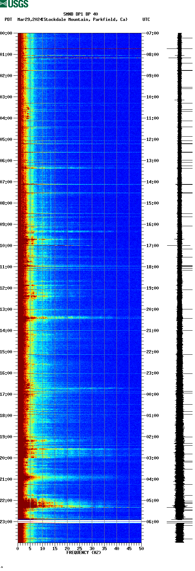This screenshot has width=195, height=571.
Task: Click the 05:00 UTC label on right axis
Action: click(153, 501)
